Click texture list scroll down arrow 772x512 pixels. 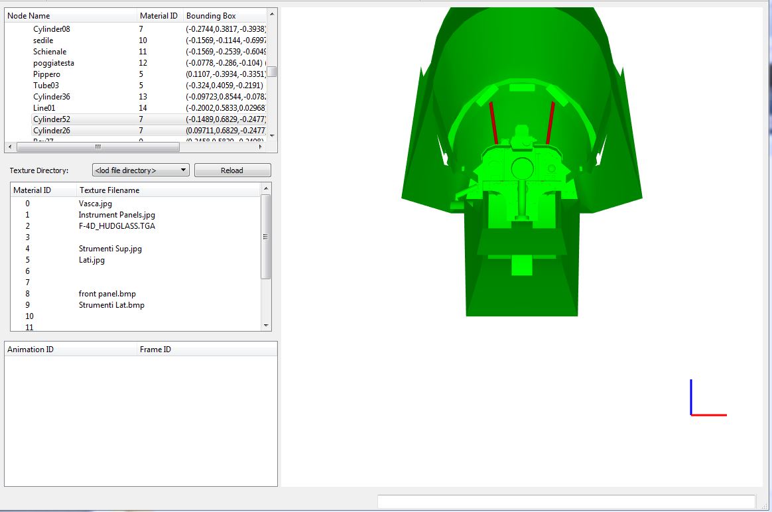tap(266, 326)
